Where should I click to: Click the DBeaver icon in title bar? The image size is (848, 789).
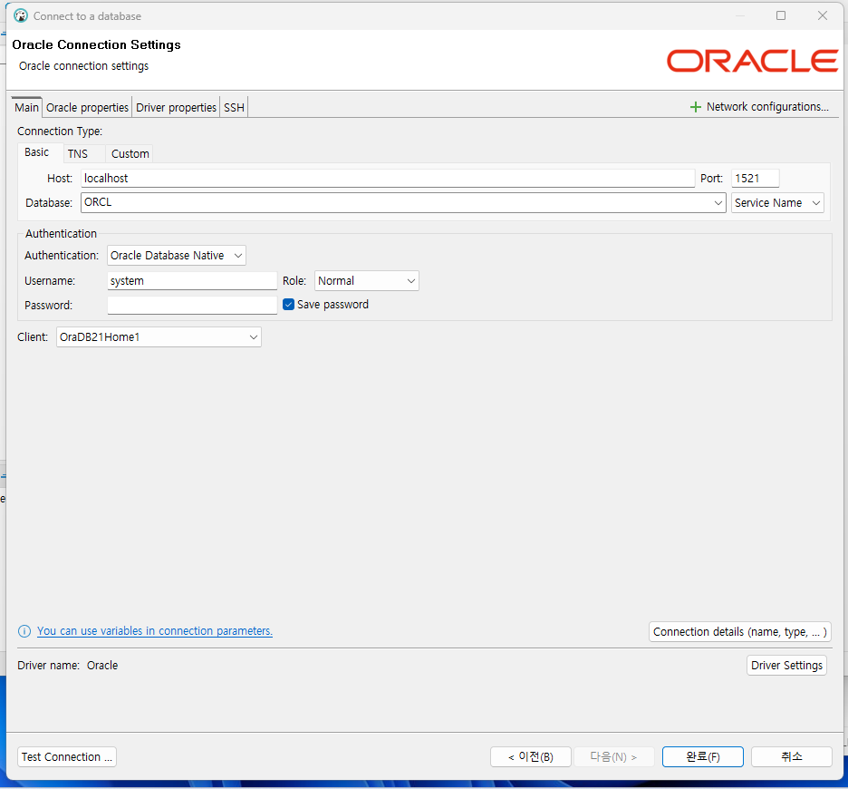point(21,15)
